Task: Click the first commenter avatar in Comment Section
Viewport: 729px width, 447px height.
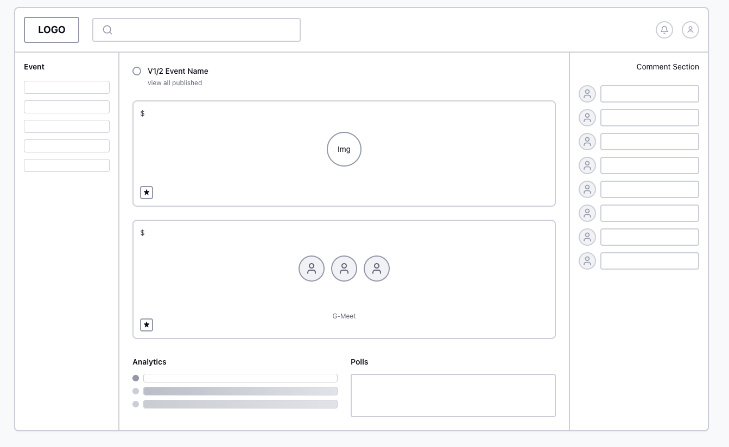Action: click(x=587, y=94)
